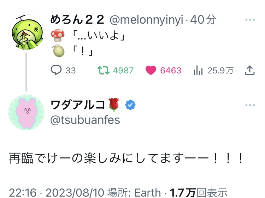Click the green retweet arrows icon
265x198 pixels.
coord(104,70)
